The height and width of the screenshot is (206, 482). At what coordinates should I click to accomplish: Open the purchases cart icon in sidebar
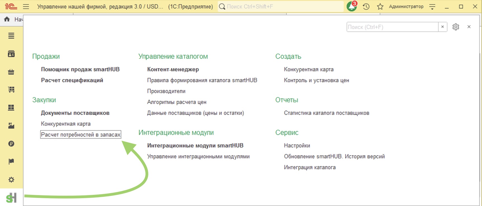[11, 90]
